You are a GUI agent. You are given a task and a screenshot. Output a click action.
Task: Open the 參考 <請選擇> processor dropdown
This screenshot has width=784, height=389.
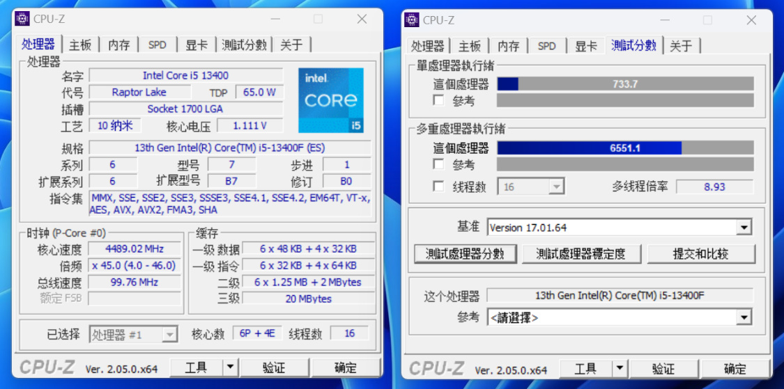pos(620,317)
